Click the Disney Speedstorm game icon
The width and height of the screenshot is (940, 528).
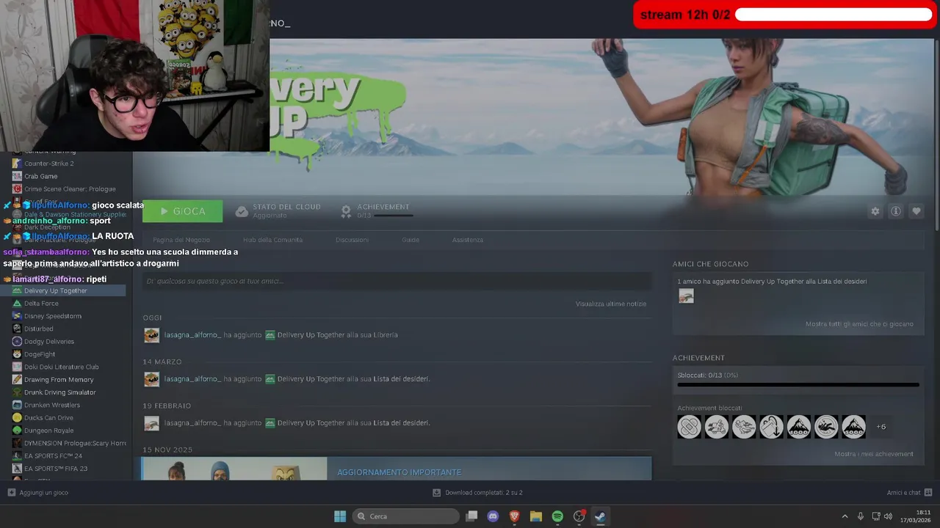[x=17, y=316]
